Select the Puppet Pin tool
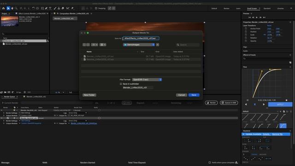The width and height of the screenshot is (295, 166). pos(72,8)
